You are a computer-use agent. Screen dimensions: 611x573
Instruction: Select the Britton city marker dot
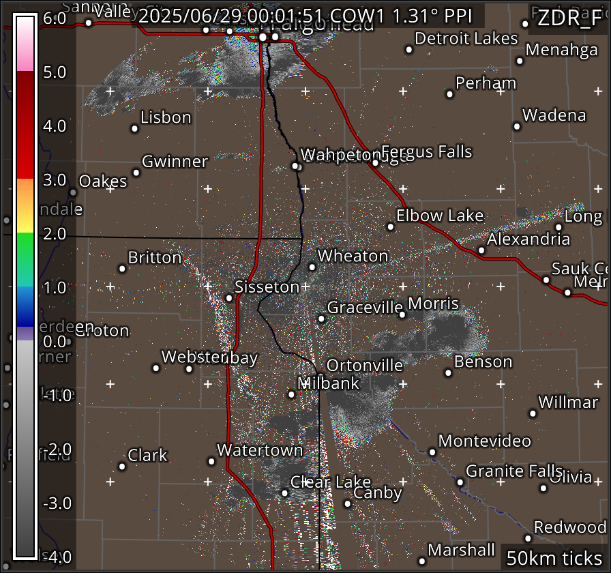tap(123, 268)
